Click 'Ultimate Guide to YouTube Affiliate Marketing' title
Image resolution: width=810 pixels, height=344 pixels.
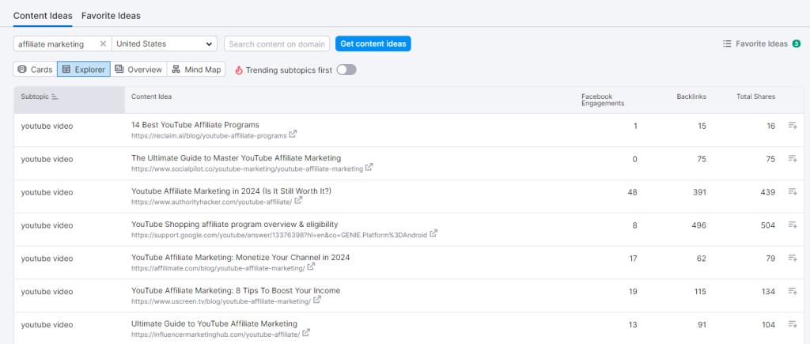[x=214, y=323]
